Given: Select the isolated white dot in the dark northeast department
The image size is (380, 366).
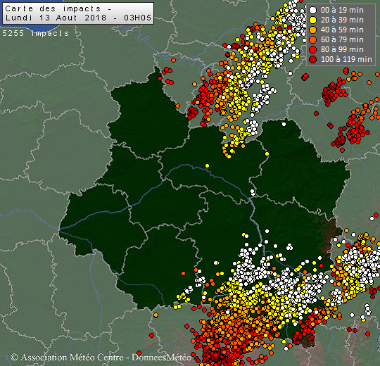Looking at the screenshot, I should pyautogui.click(x=284, y=124).
